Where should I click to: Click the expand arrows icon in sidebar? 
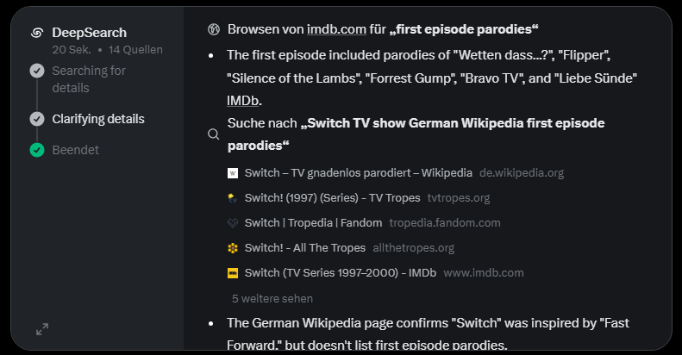pyautogui.click(x=42, y=329)
